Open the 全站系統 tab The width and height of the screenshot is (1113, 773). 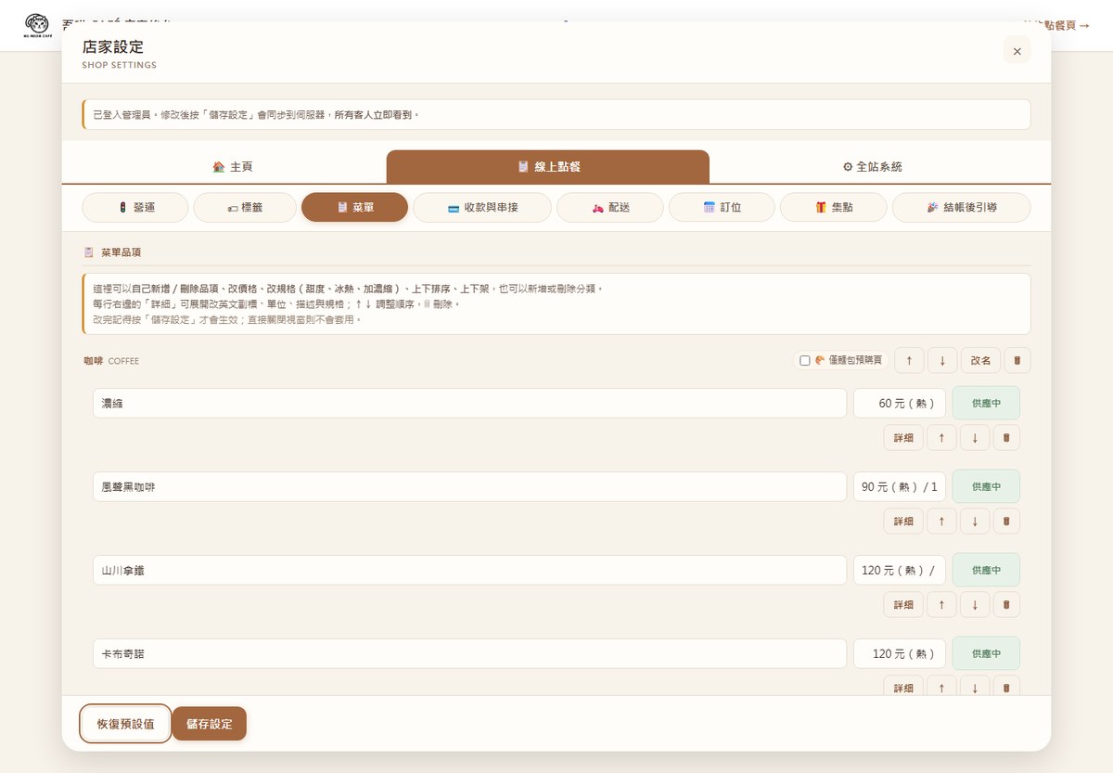872,167
